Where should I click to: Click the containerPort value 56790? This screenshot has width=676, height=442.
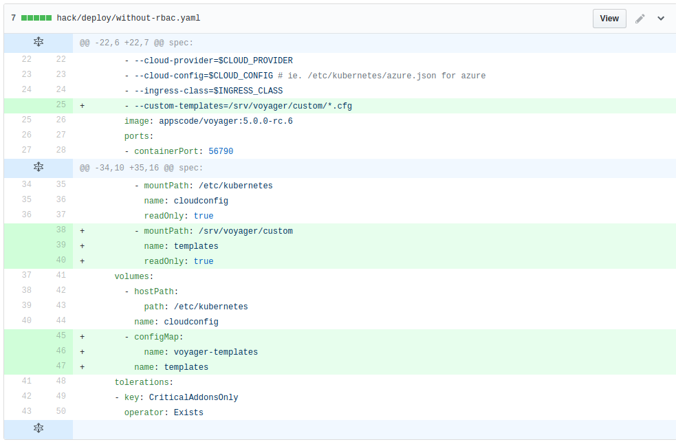pyautogui.click(x=221, y=151)
